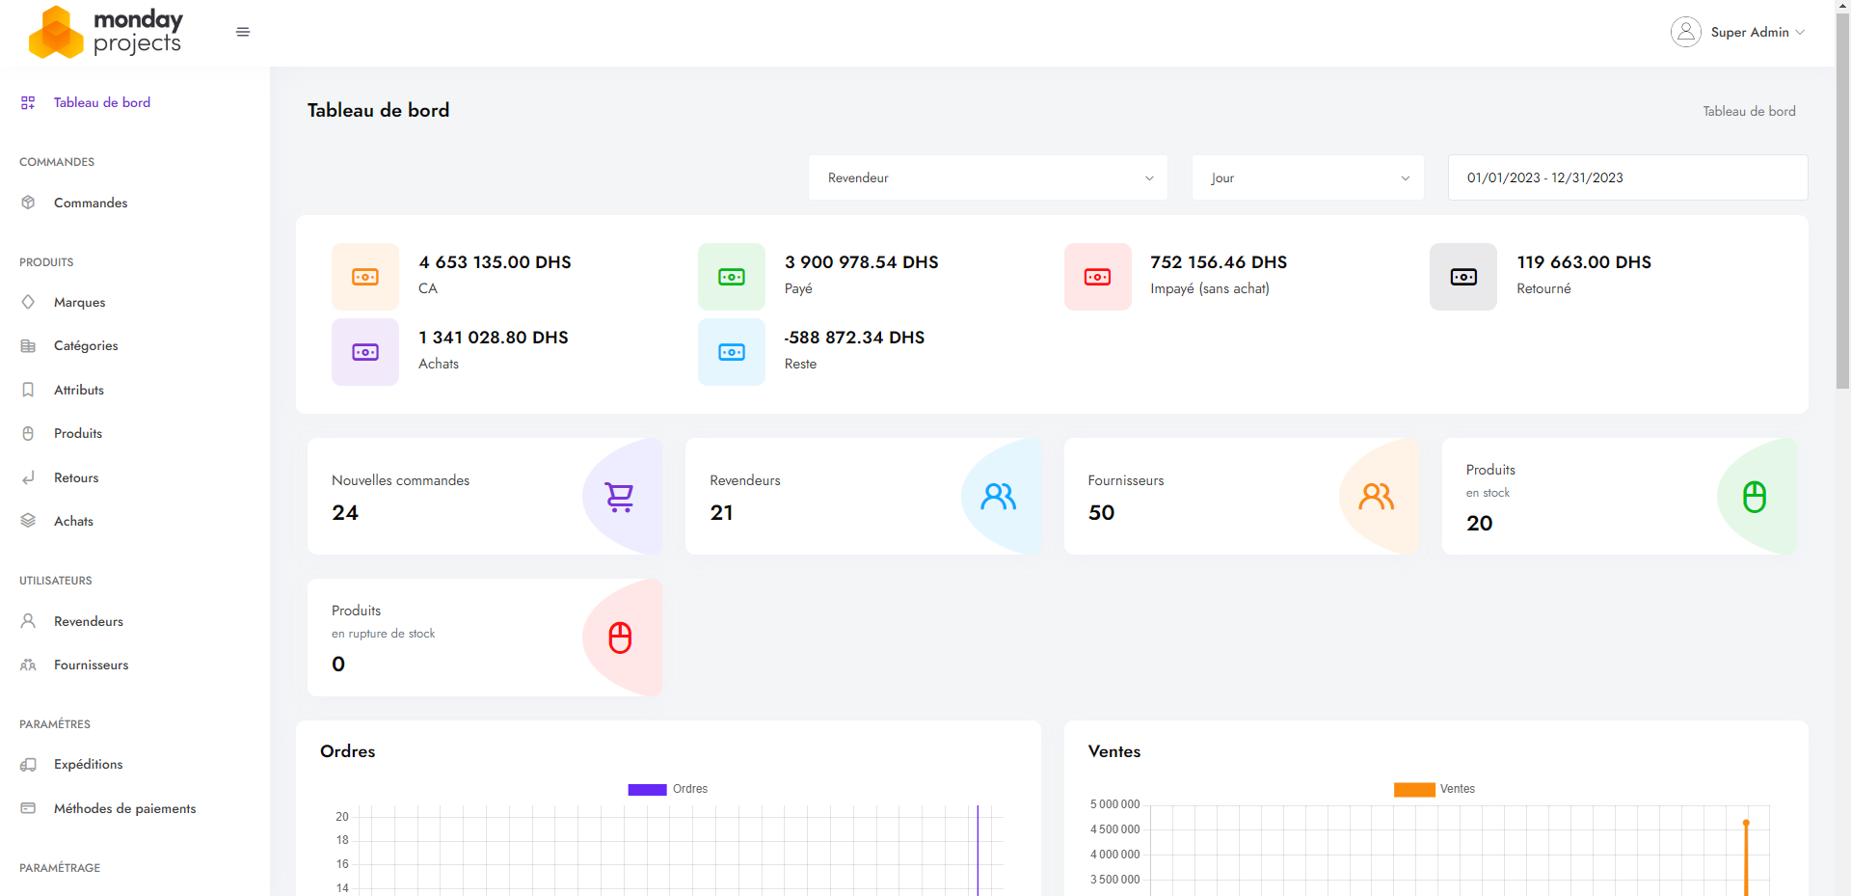Click the date range input field

click(x=1627, y=177)
